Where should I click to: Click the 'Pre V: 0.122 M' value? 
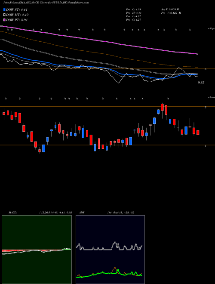tap(171, 13)
